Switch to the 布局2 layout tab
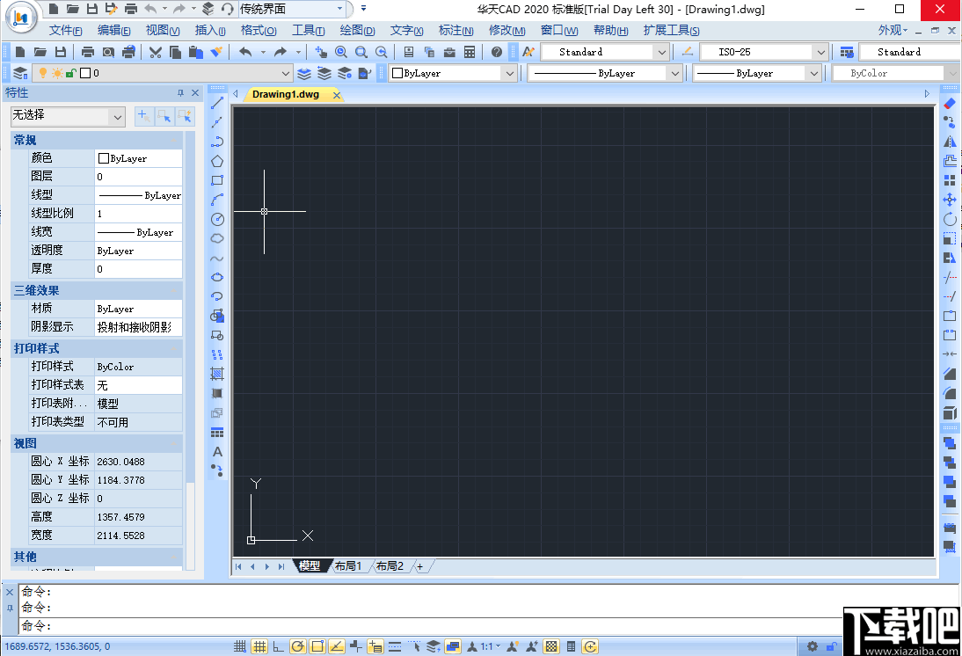The image size is (962, 656). pos(390,565)
